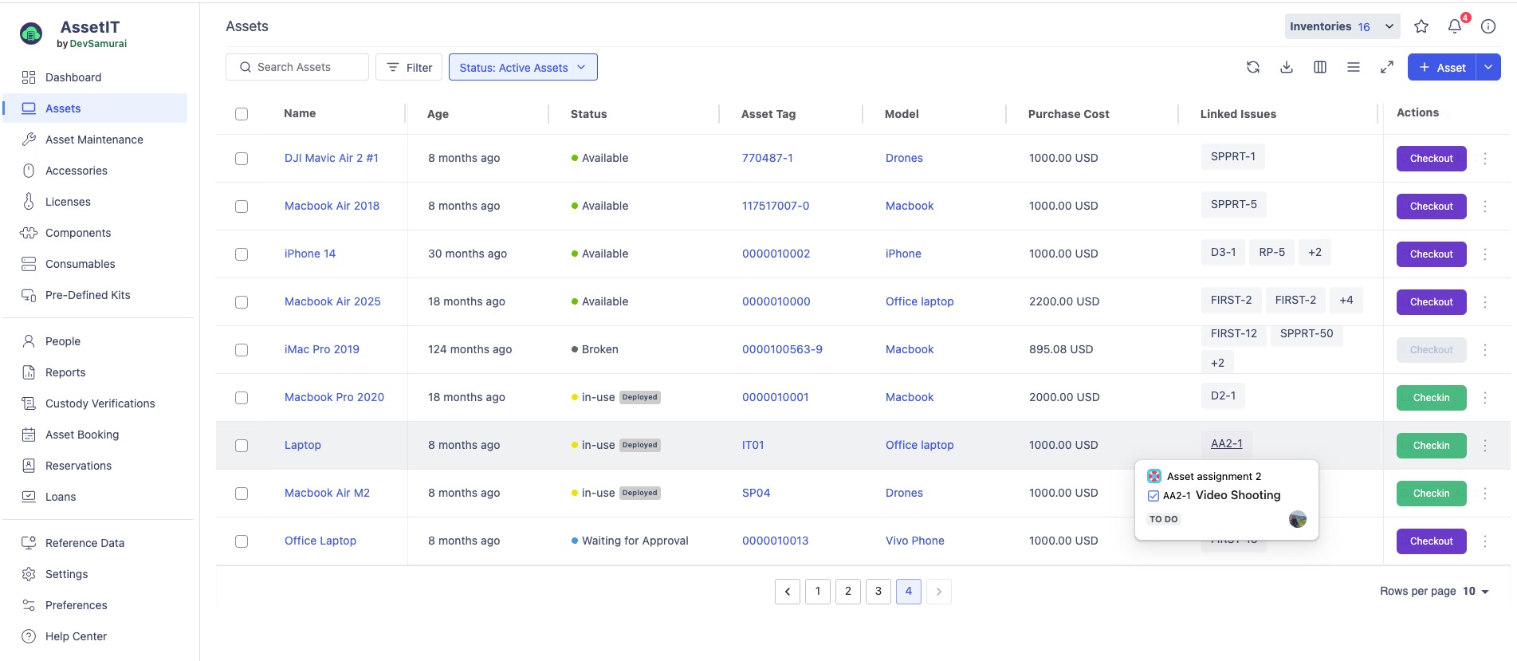The image size is (1517, 661).
Task: Click the info circle icon
Action: pyautogui.click(x=1488, y=26)
